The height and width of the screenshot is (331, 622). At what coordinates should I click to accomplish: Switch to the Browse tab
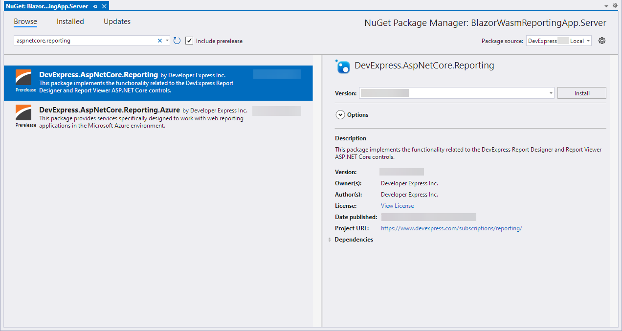coord(25,22)
